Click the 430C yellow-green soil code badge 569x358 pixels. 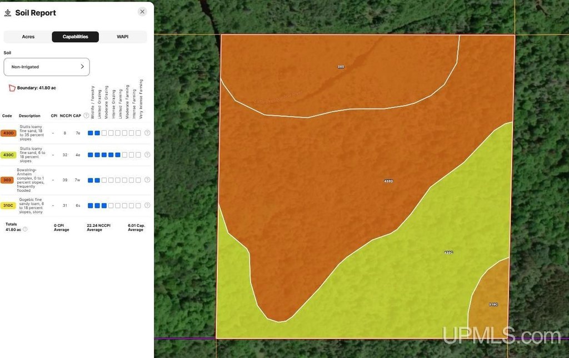[x=8, y=155]
